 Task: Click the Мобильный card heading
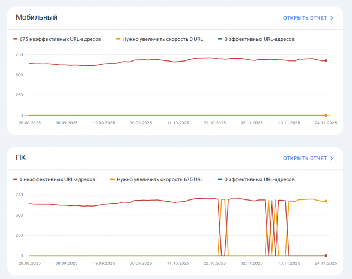37,17
